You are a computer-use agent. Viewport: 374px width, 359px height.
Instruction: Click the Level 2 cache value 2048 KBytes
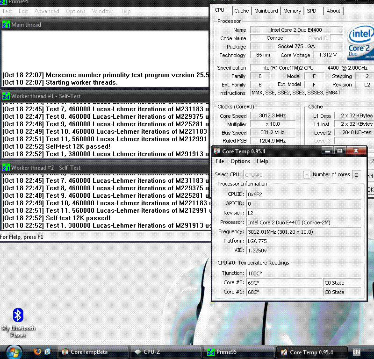click(354, 132)
